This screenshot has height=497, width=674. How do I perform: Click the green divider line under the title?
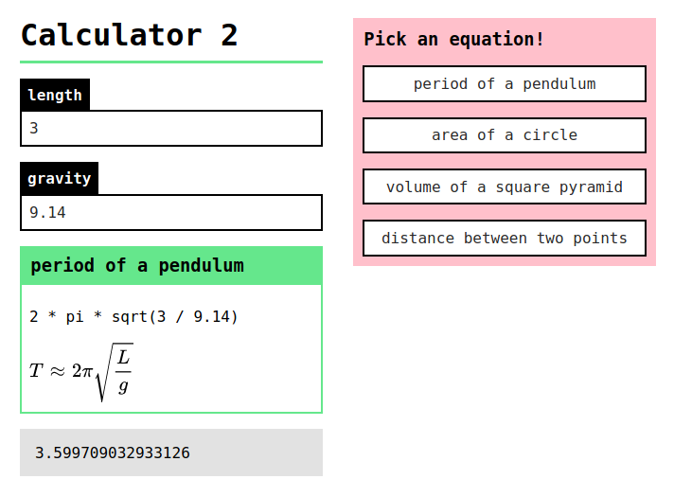171,62
